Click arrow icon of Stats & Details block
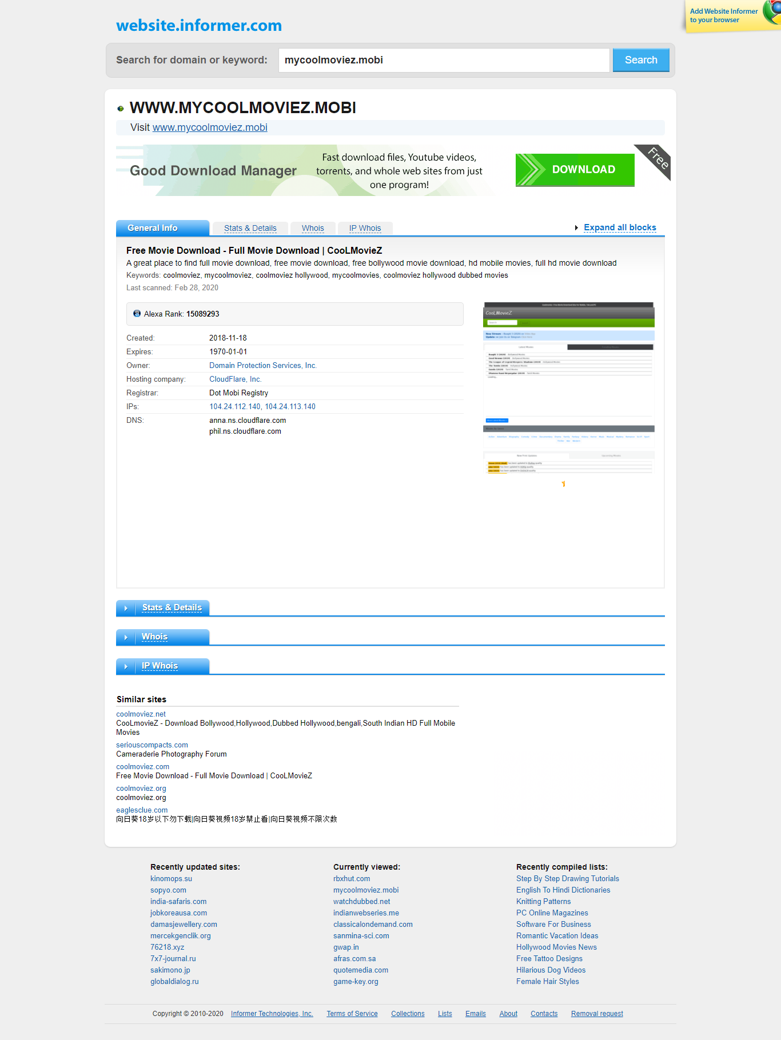The width and height of the screenshot is (781, 1040). pyautogui.click(x=126, y=608)
